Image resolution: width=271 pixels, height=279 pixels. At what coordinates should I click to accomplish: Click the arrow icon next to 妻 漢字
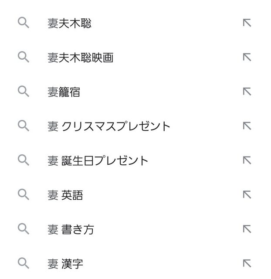pyautogui.click(x=247, y=263)
